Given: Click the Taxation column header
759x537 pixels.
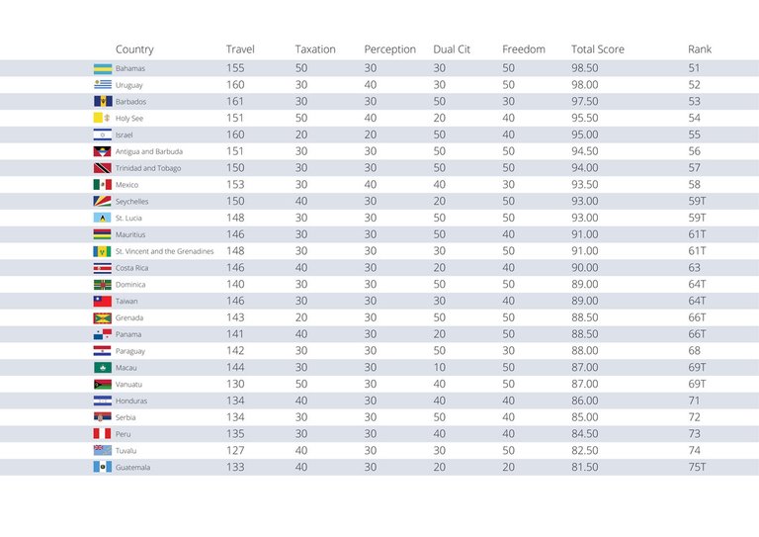Looking at the screenshot, I should [x=315, y=49].
